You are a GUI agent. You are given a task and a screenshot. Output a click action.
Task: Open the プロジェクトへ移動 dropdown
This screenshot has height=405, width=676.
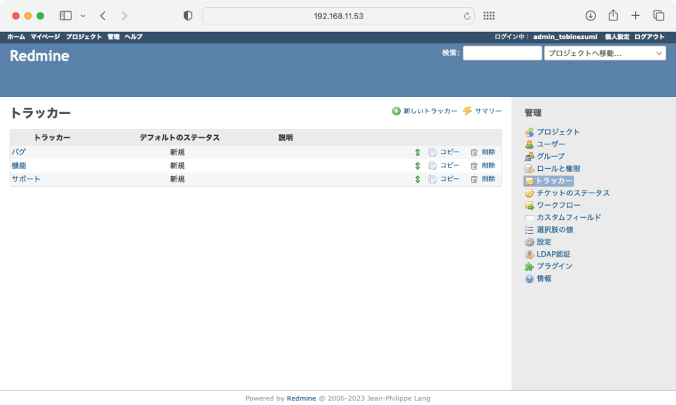605,53
